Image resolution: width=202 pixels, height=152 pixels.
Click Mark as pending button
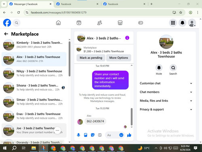pyautogui.click(x=91, y=58)
